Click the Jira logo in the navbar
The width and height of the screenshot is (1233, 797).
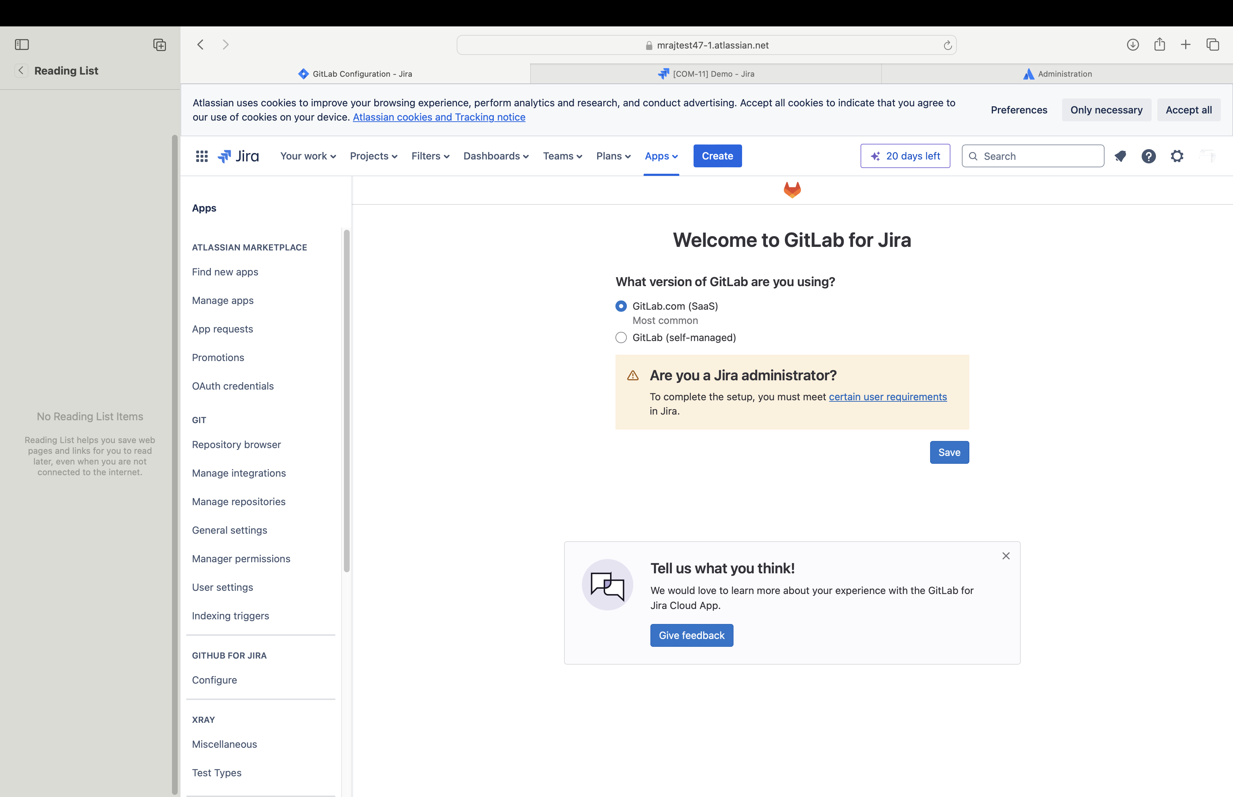tap(239, 156)
